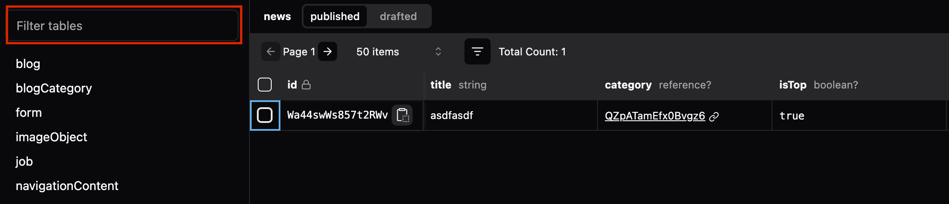The image size is (949, 204).
Task: Check the asdfasdf row checkbox
Action: pos(265,116)
